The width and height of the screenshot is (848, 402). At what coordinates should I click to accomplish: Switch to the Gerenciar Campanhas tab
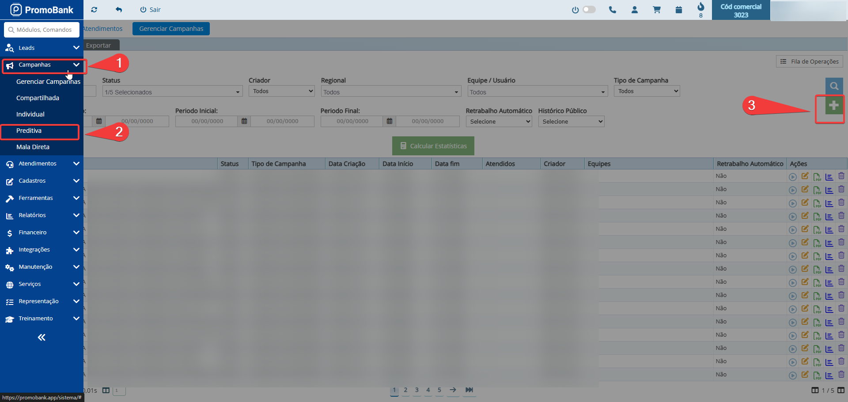click(171, 29)
